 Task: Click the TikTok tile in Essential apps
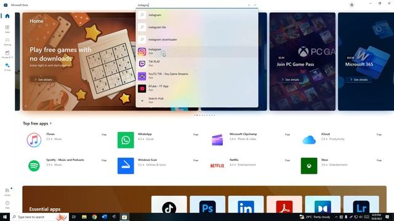(169, 205)
